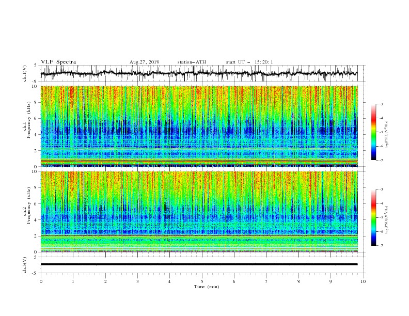Click the ch.1 voltage waveform trace

tap(199, 73)
